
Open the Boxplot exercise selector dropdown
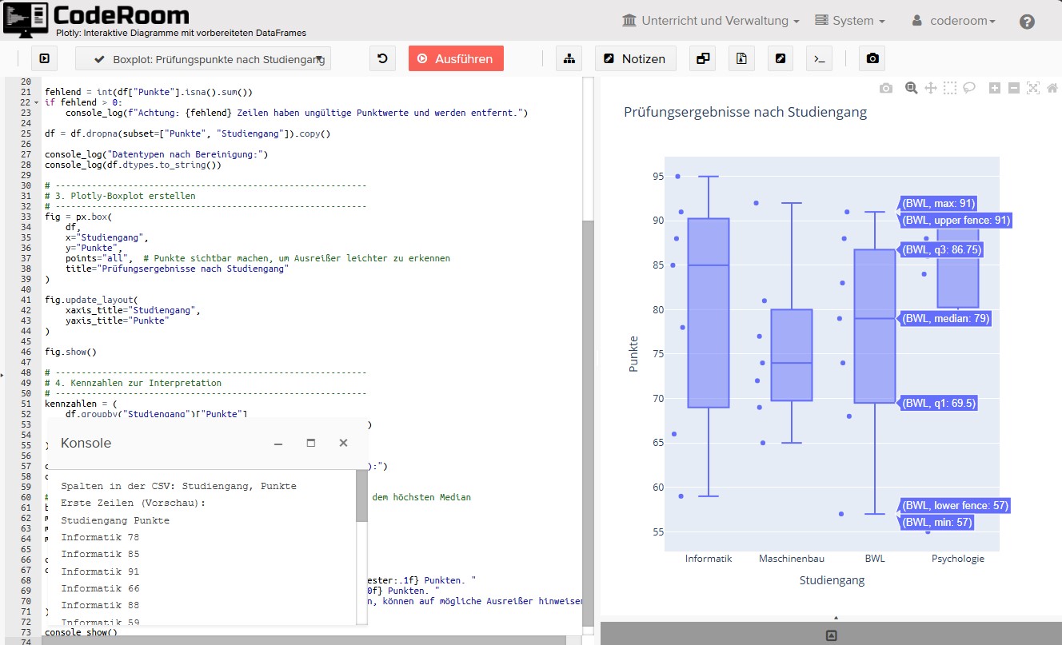(203, 58)
